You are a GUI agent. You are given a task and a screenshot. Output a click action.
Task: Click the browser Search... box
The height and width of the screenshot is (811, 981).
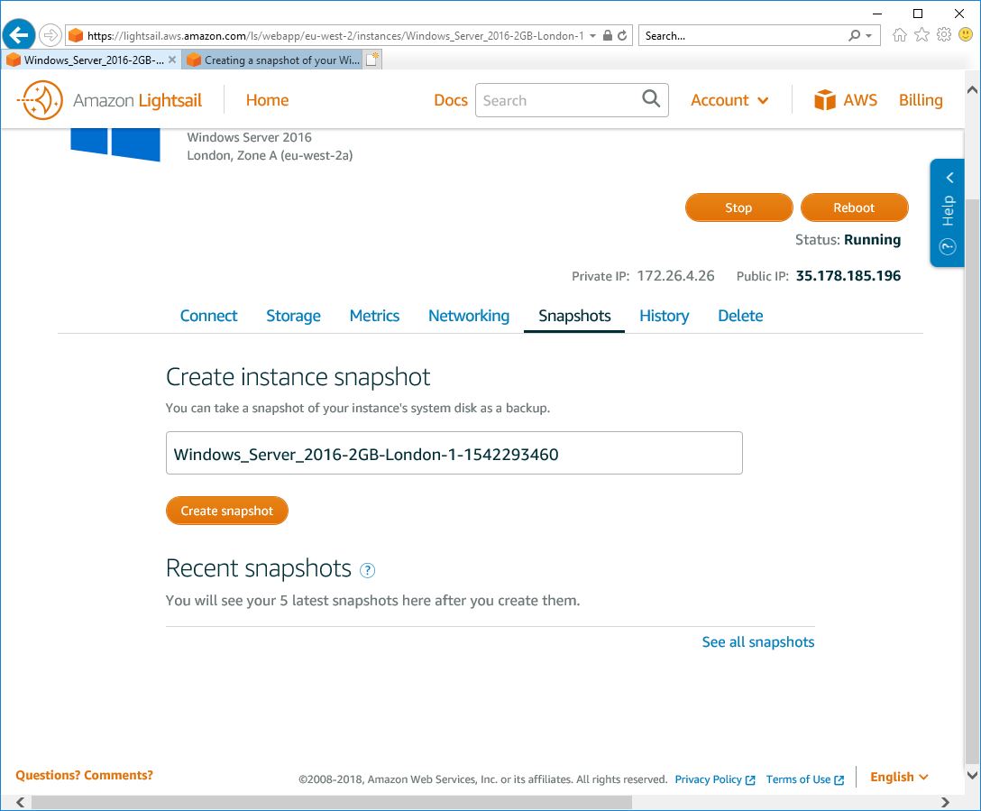tap(745, 36)
